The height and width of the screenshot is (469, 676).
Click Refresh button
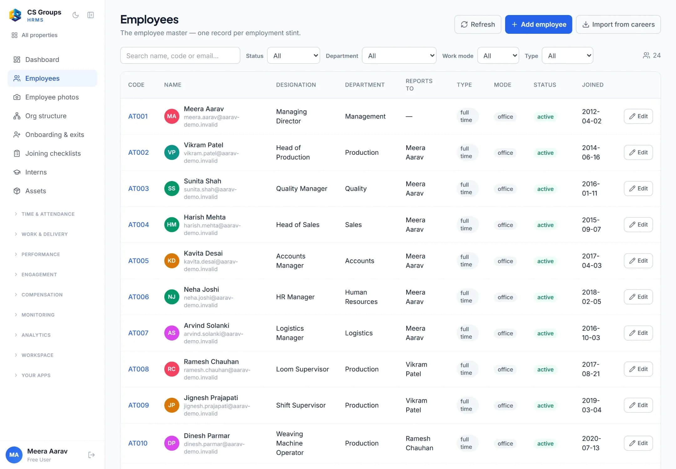click(x=478, y=24)
